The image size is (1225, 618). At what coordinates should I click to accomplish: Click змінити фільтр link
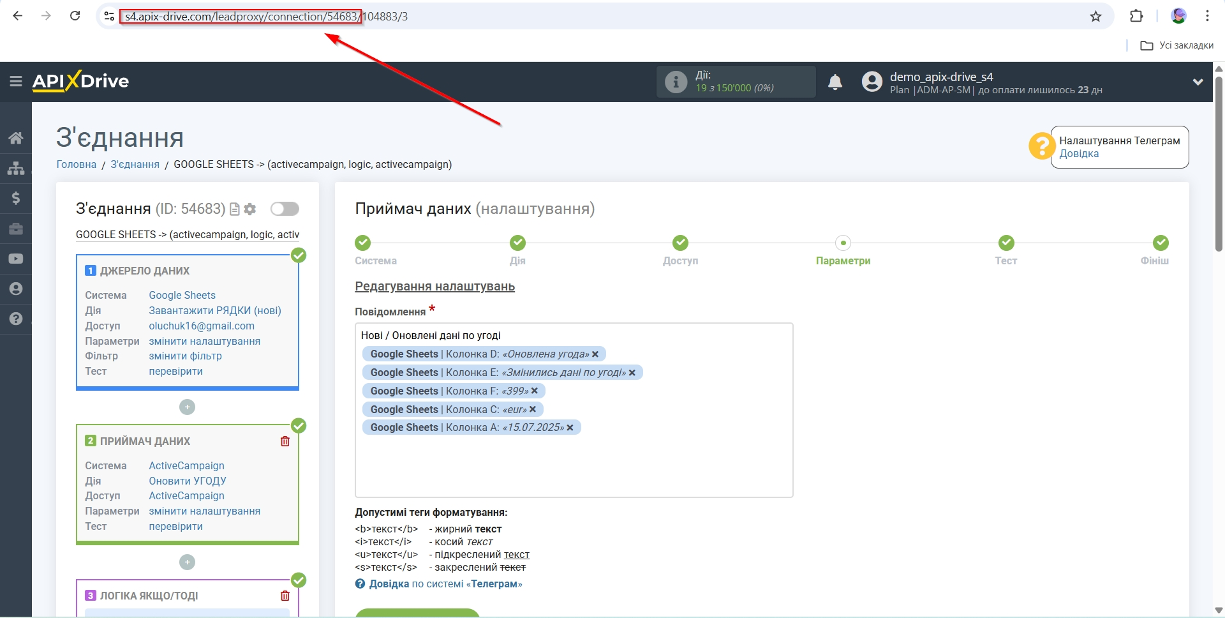tap(185, 356)
